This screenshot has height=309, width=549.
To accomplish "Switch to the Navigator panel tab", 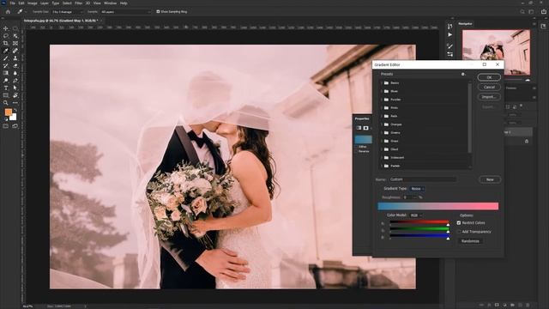I will click(x=465, y=23).
